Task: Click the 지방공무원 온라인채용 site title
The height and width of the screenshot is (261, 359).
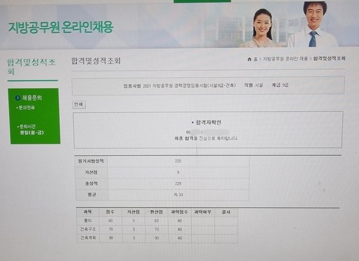Action: [60, 28]
